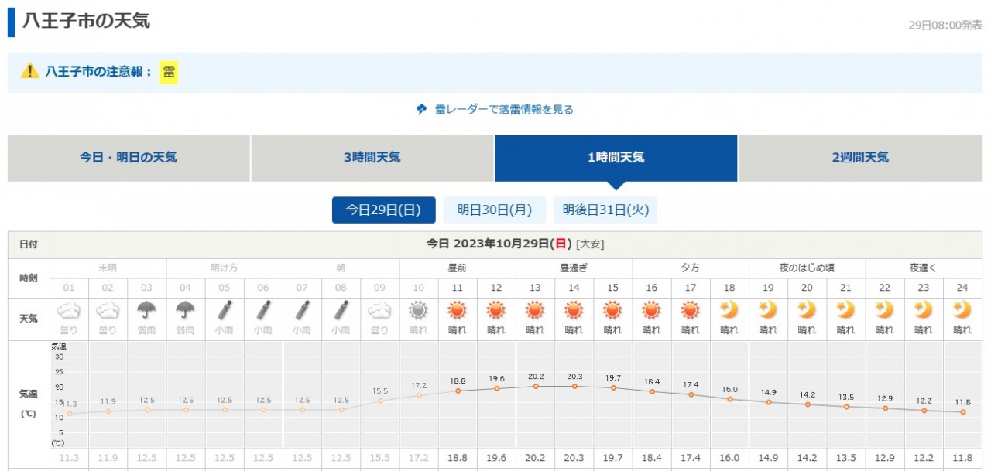Open 雷レーダーで落雷情報を見る link

point(503,110)
